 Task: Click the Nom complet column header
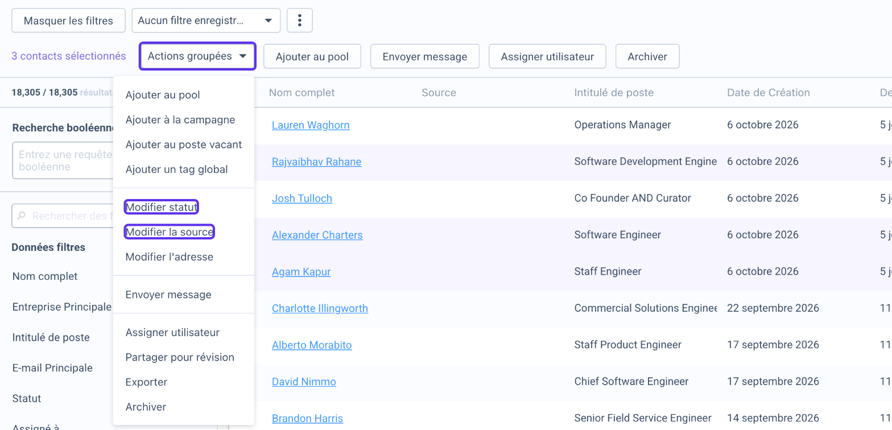pos(302,93)
